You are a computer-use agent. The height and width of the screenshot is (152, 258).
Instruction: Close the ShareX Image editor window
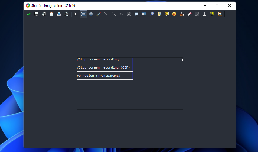[230, 6]
